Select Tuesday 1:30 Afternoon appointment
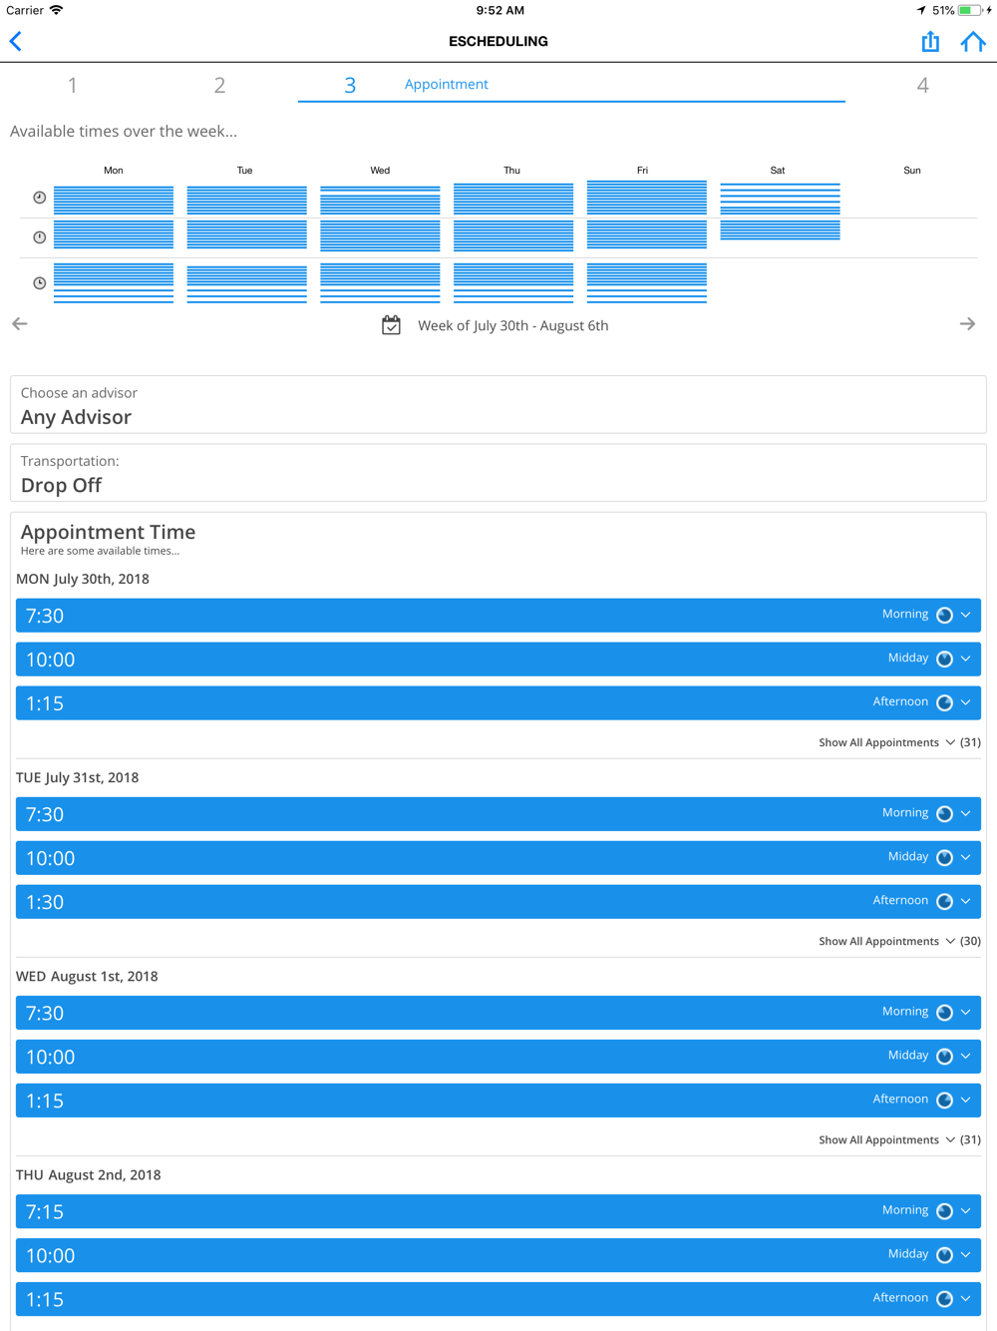The width and height of the screenshot is (997, 1331). tap(498, 902)
